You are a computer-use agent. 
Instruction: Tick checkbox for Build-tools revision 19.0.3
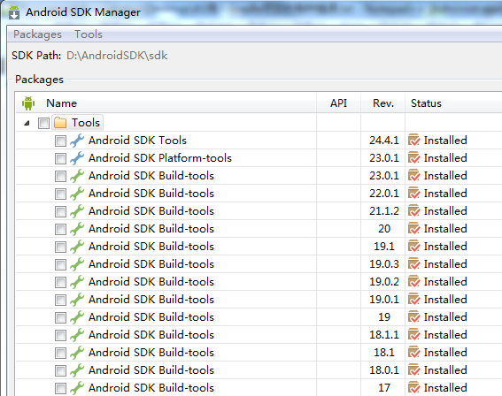pos(60,264)
